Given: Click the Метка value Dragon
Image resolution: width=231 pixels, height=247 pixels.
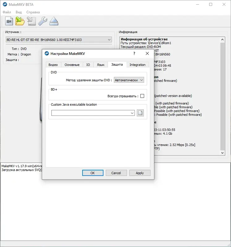Looking at the screenshot, I should [x=26, y=54].
